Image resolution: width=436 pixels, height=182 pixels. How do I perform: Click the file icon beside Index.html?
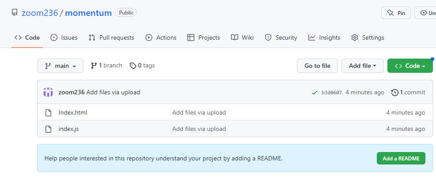coord(49,113)
